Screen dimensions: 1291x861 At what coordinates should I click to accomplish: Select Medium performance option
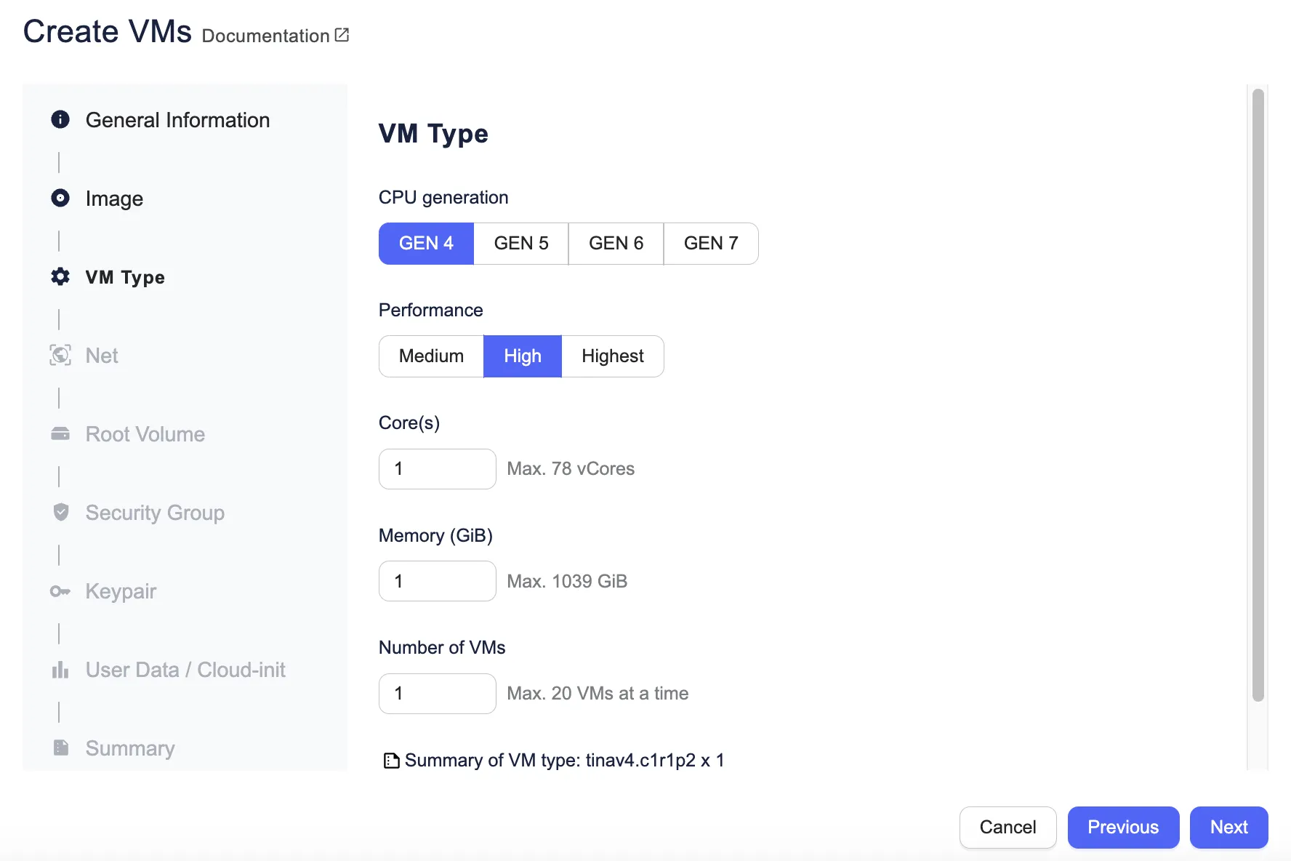[x=430, y=356]
